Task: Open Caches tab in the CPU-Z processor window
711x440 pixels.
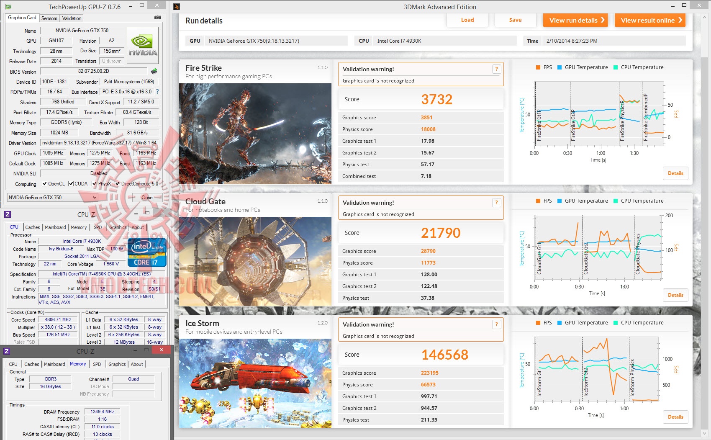Action: pos(33,227)
